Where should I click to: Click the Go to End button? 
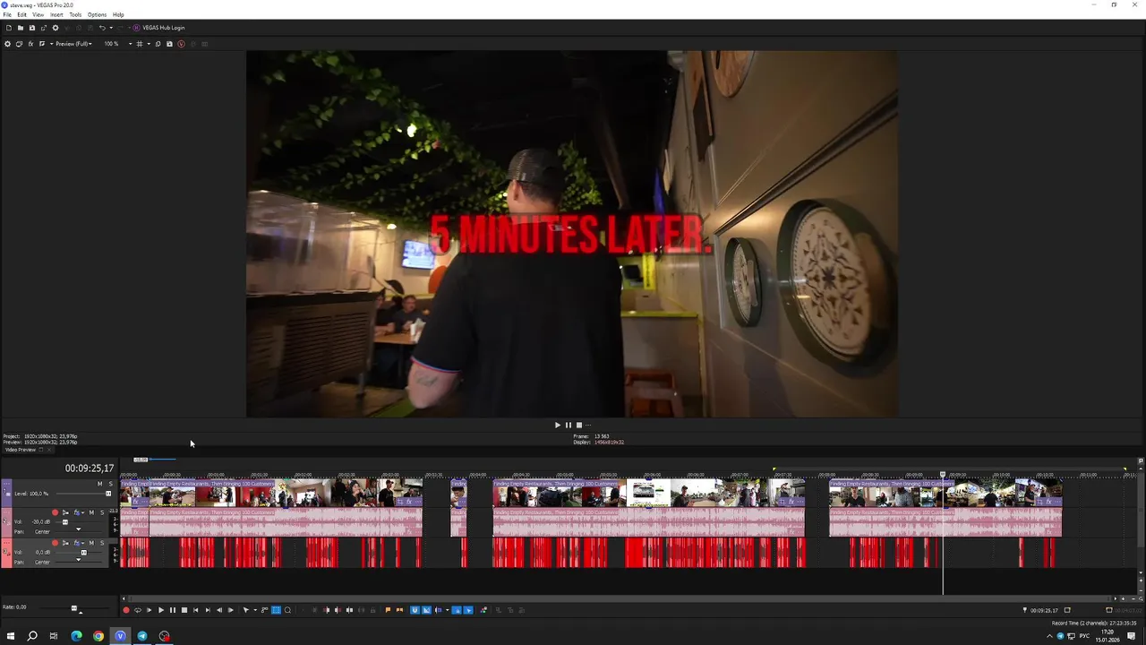tap(208, 610)
